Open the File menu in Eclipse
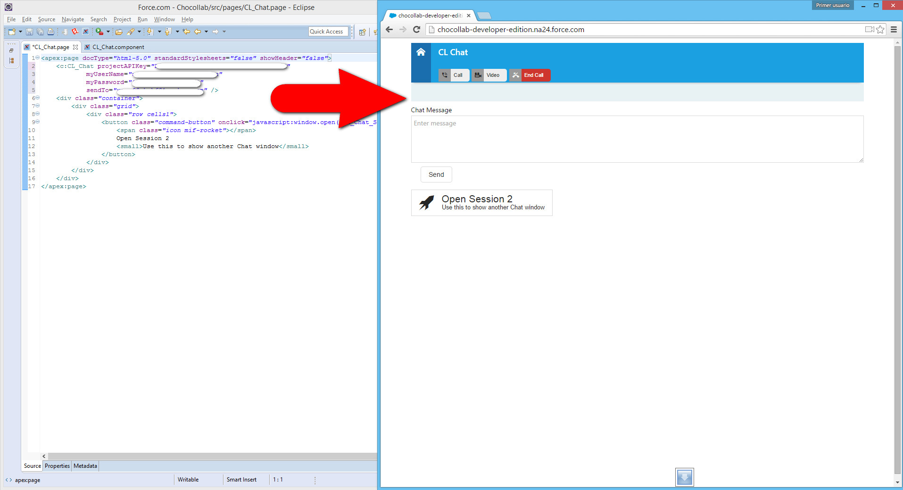The width and height of the screenshot is (903, 490). tap(11, 19)
